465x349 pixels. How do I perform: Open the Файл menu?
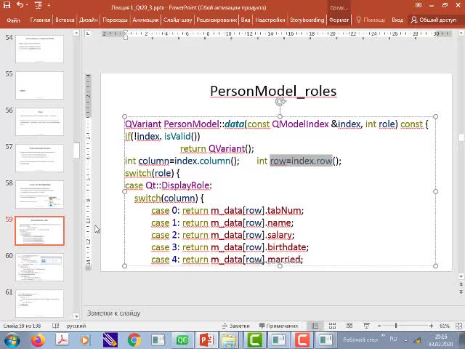click(13, 20)
